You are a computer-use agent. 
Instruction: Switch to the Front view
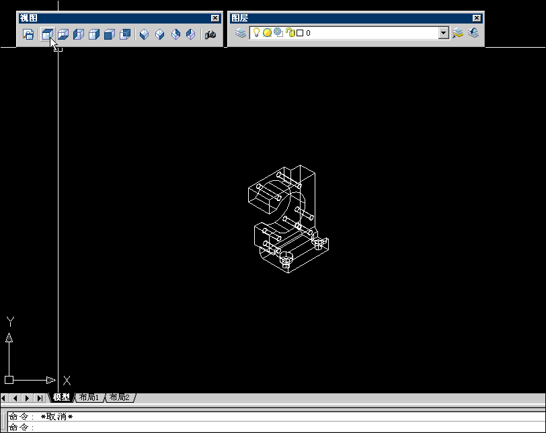(x=110, y=34)
